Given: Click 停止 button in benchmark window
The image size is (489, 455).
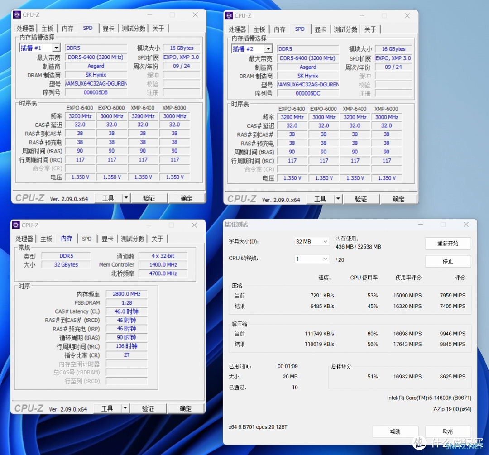Looking at the screenshot, I should (x=448, y=261).
